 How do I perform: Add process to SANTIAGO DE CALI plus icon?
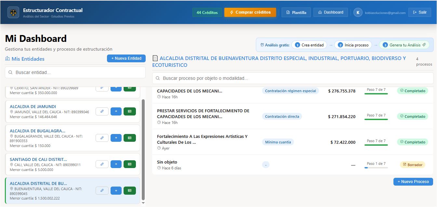pyautogui.click(x=116, y=164)
